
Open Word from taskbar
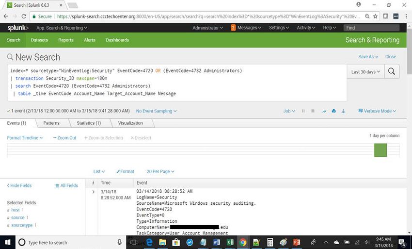(217, 242)
